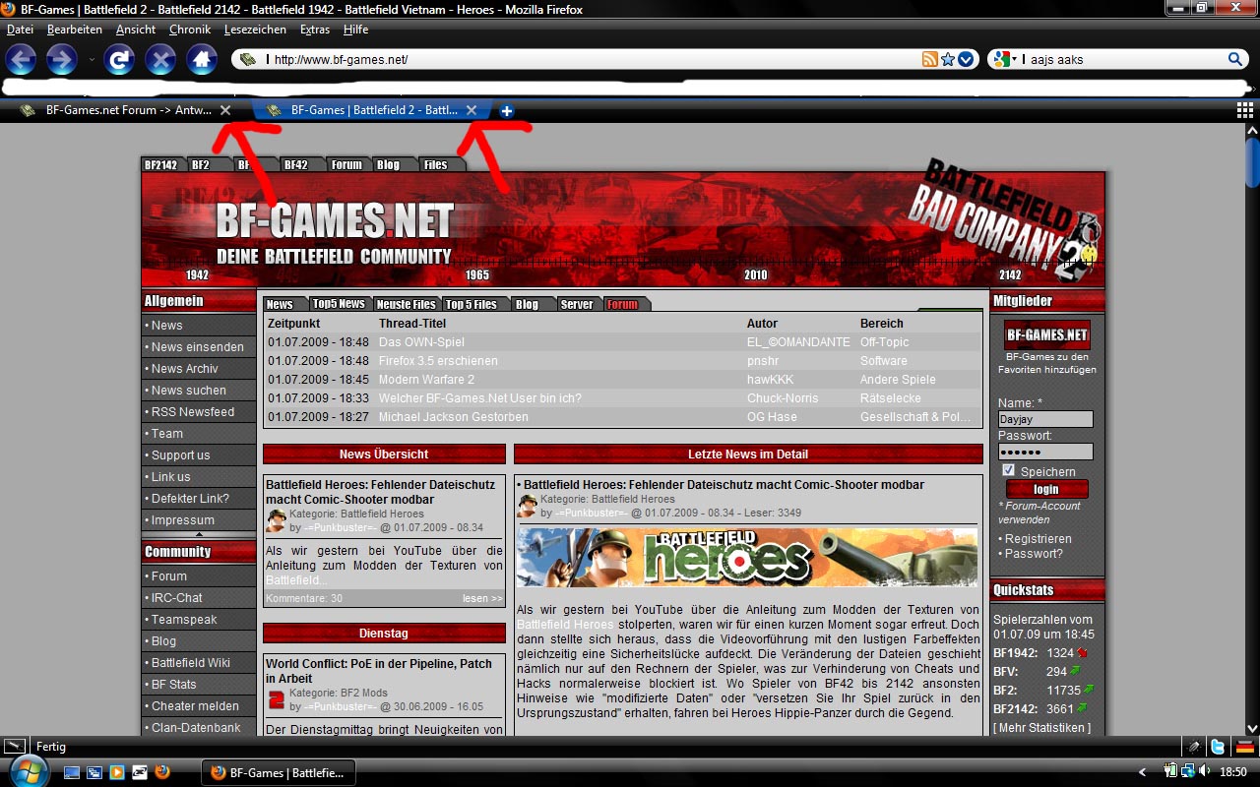Switch to the Server tab
Viewport: 1260px width, 787px height.
(577, 304)
